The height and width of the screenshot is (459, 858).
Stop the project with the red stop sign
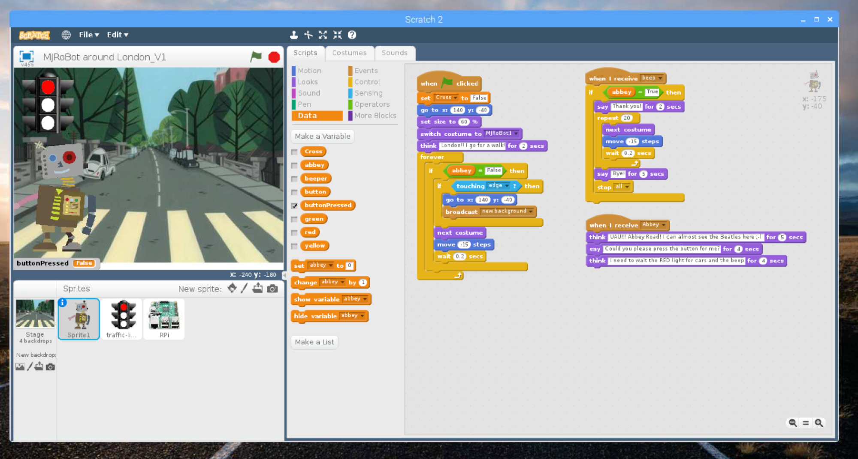(273, 57)
